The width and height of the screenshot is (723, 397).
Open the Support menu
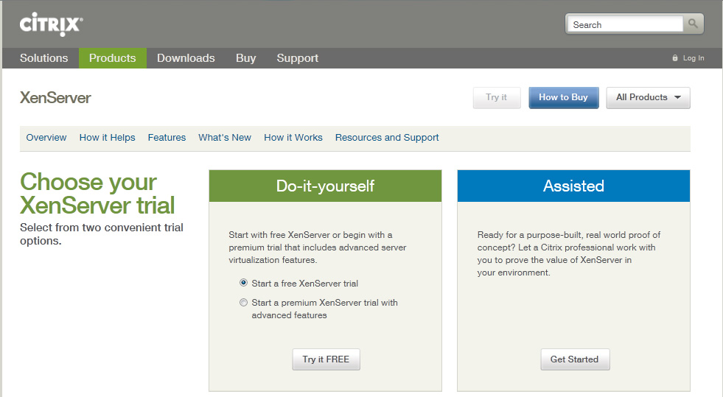point(298,58)
